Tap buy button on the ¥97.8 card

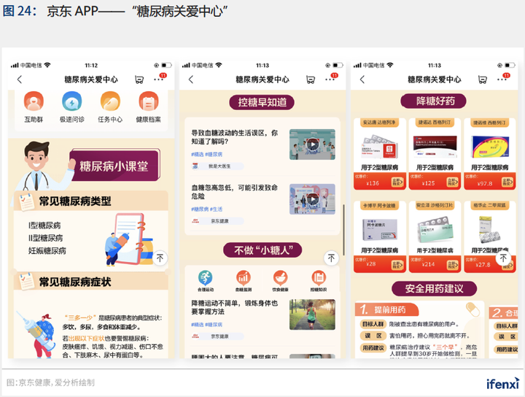tap(507, 182)
